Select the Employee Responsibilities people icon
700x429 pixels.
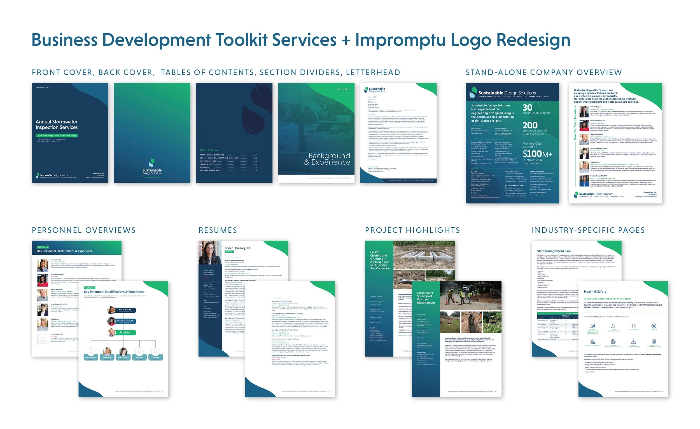[x=593, y=326]
